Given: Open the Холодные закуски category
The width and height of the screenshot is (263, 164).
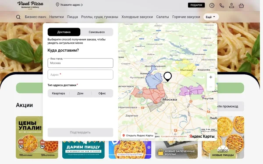Looking at the screenshot, I should (x=137, y=17).
